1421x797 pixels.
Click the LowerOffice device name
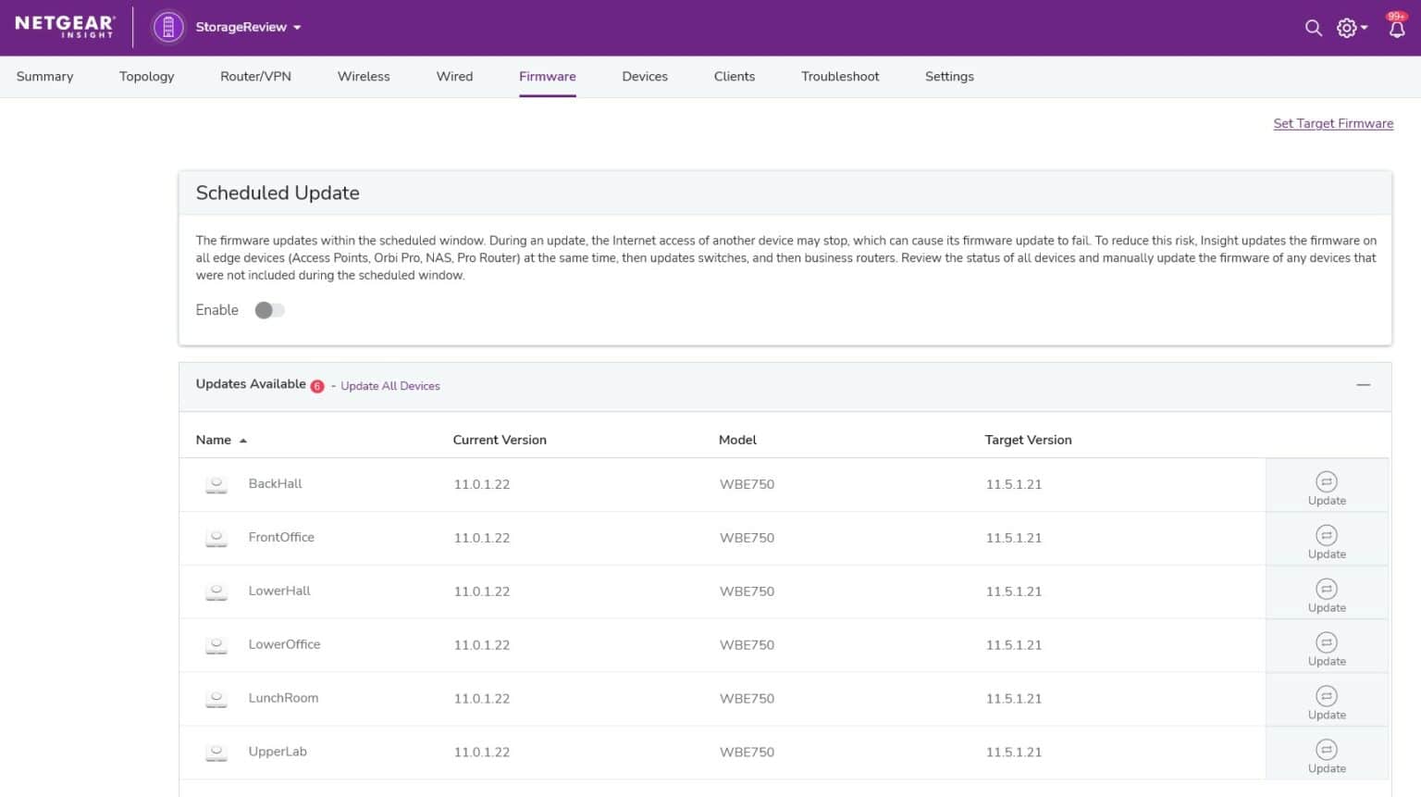284,644
